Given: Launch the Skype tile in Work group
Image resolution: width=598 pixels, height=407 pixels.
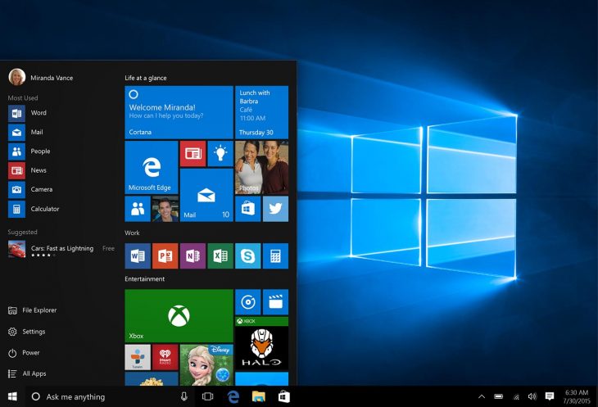Looking at the screenshot, I should 248,256.
